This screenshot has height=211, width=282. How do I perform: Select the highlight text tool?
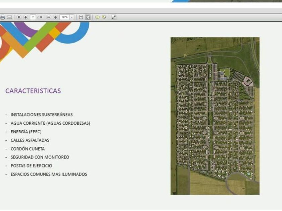pyautogui.click(x=104, y=17)
